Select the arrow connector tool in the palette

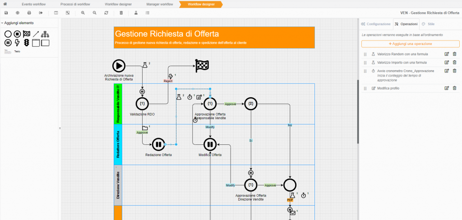pyautogui.click(x=36, y=34)
